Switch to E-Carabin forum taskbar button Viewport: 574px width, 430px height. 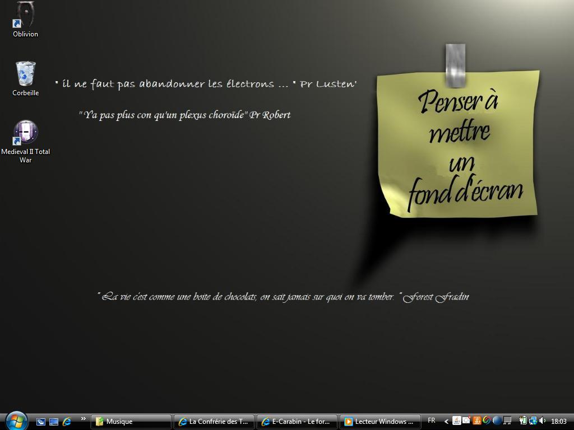(x=297, y=422)
